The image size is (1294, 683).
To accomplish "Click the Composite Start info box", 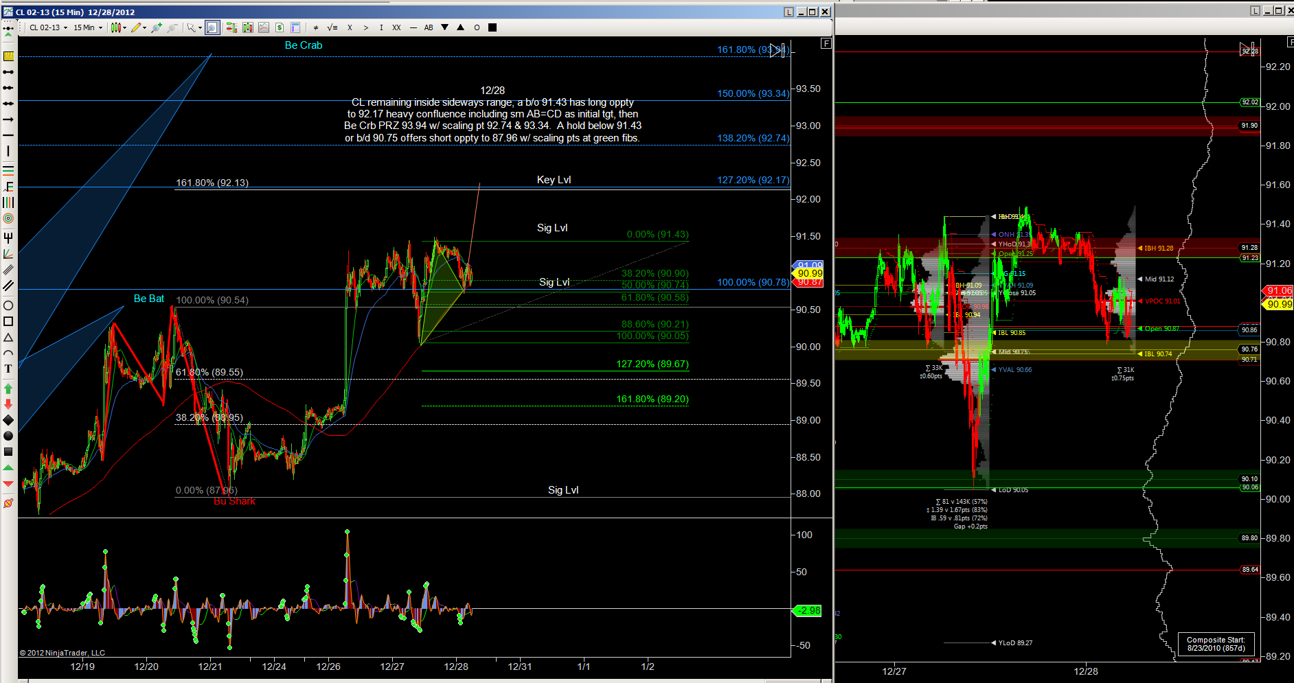I will [x=1216, y=644].
